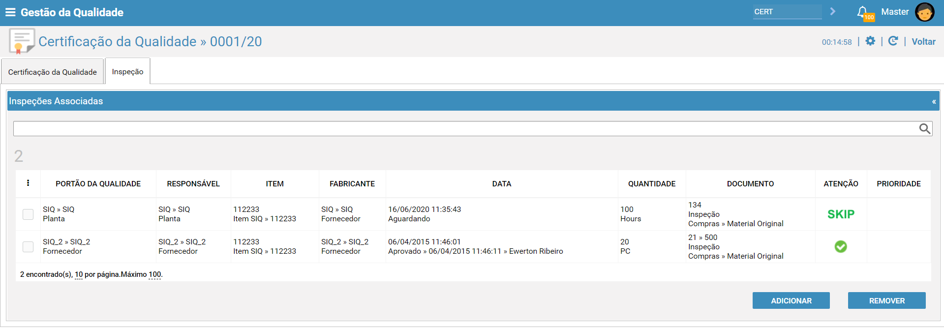
Task: Open settings gear icon
Action: (x=870, y=41)
